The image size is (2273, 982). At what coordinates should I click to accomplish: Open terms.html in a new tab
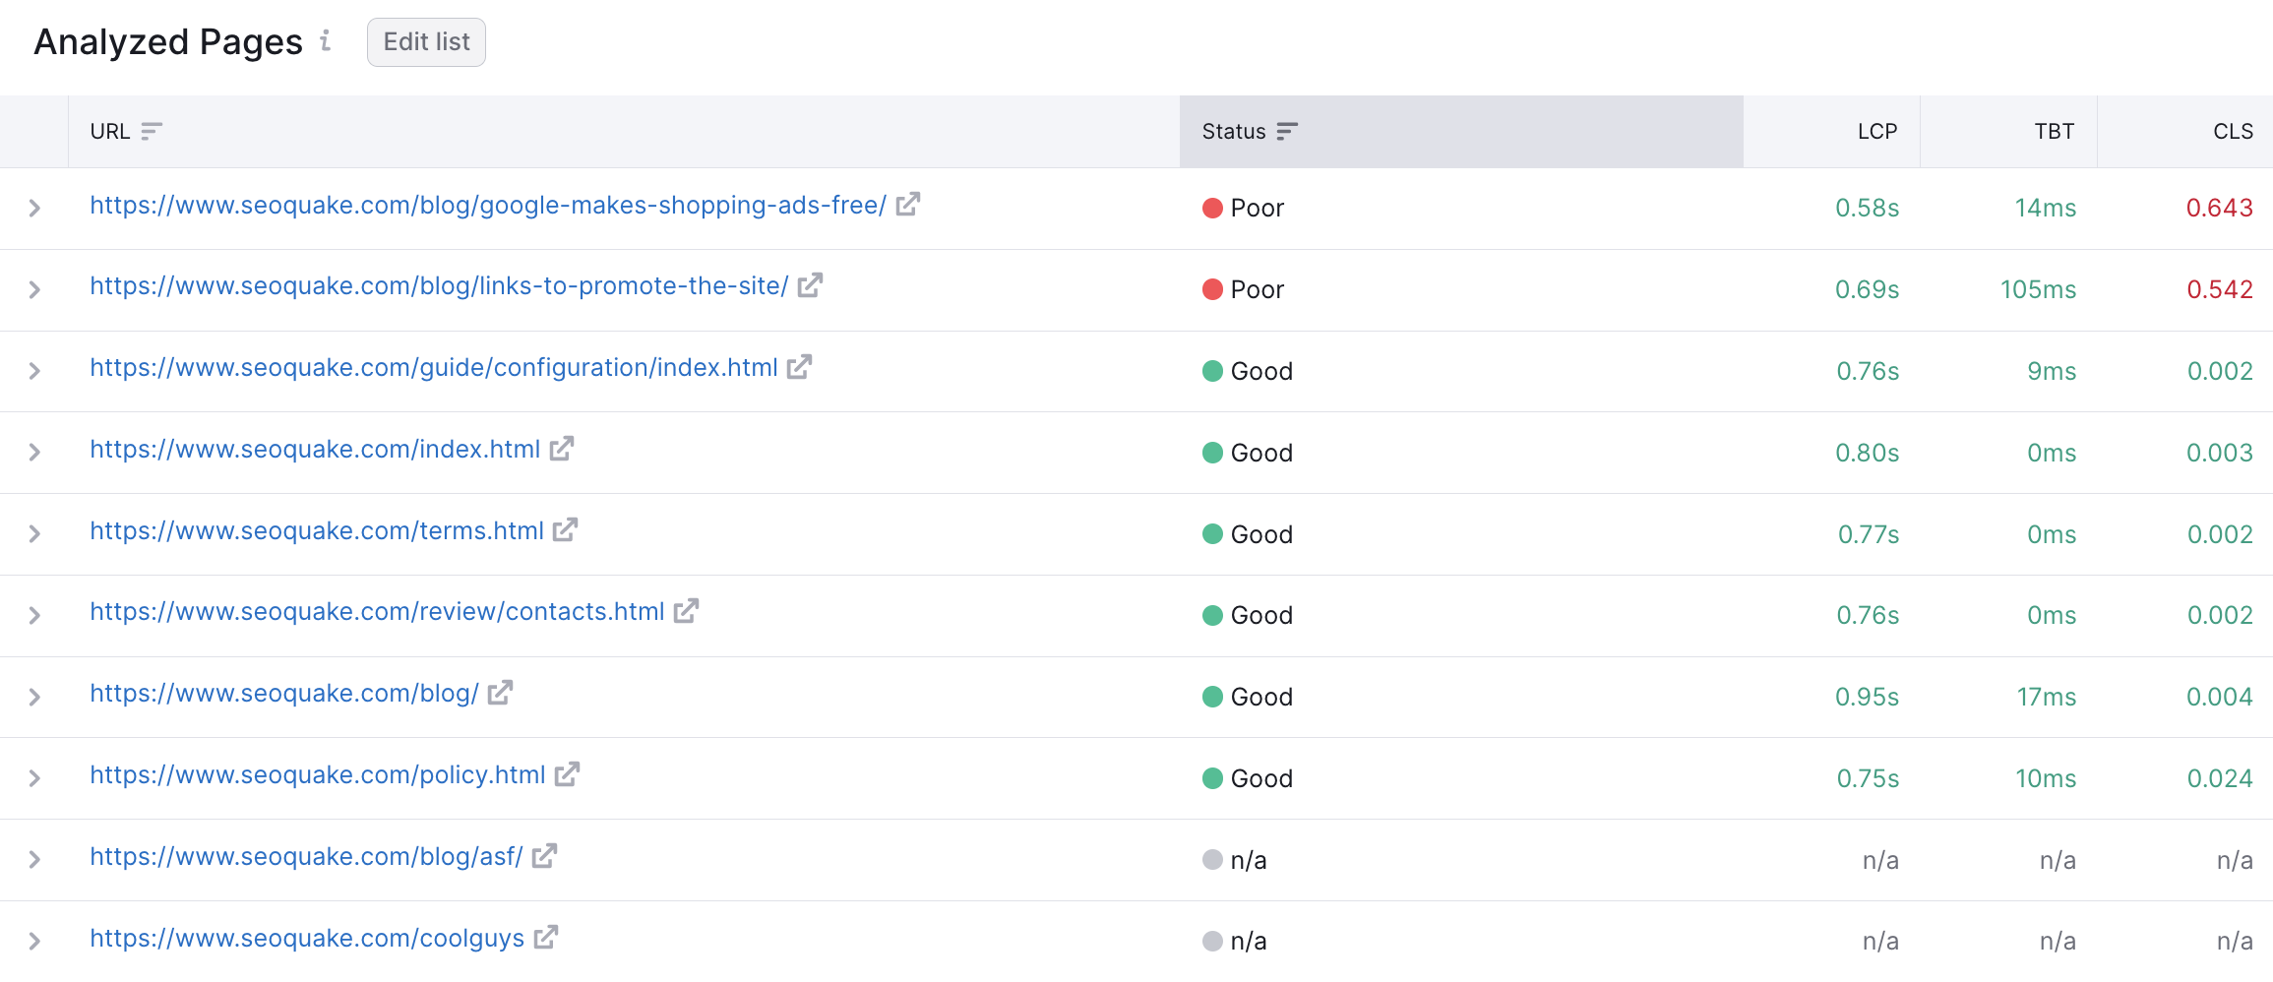click(x=566, y=530)
